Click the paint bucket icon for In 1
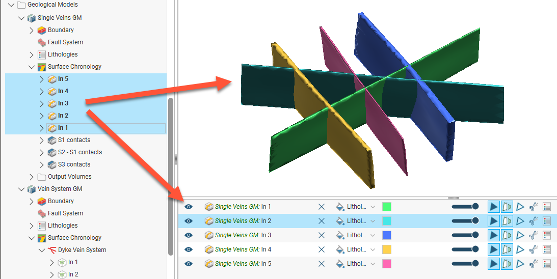 340,207
